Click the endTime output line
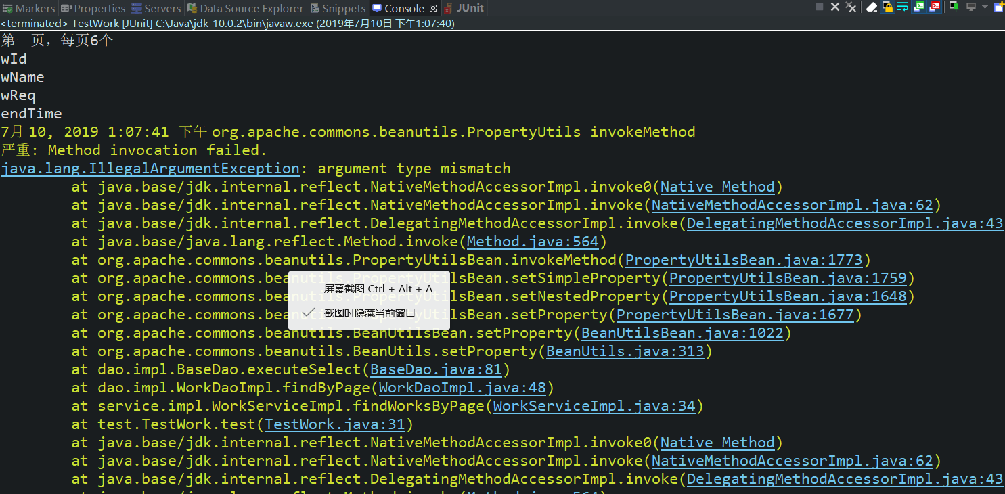Viewport: 1005px width, 494px height. pos(32,114)
